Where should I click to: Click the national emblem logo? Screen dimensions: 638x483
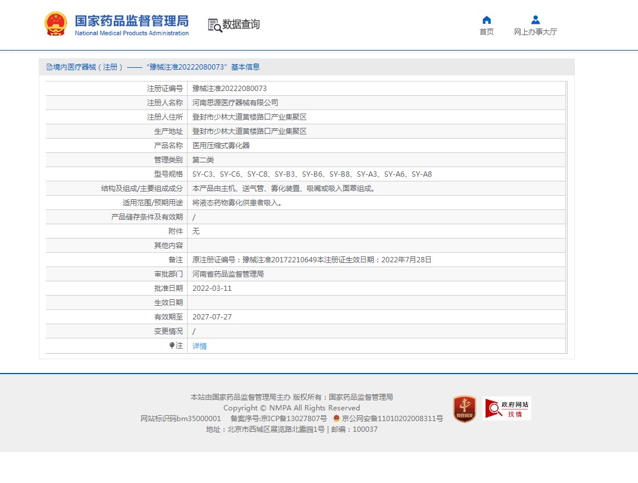pos(56,24)
